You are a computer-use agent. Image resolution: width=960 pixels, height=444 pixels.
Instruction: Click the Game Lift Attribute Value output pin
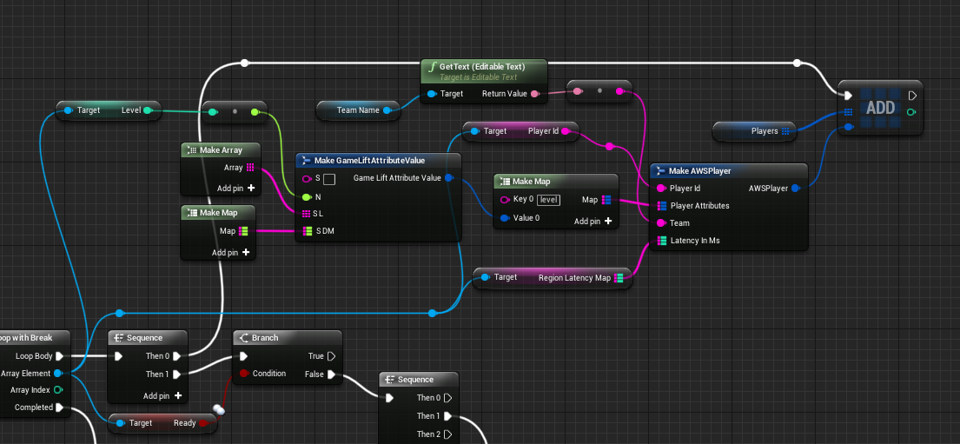(x=448, y=178)
